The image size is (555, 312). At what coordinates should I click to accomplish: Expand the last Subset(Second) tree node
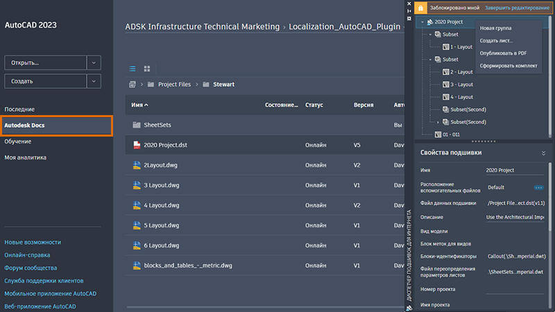(437, 122)
